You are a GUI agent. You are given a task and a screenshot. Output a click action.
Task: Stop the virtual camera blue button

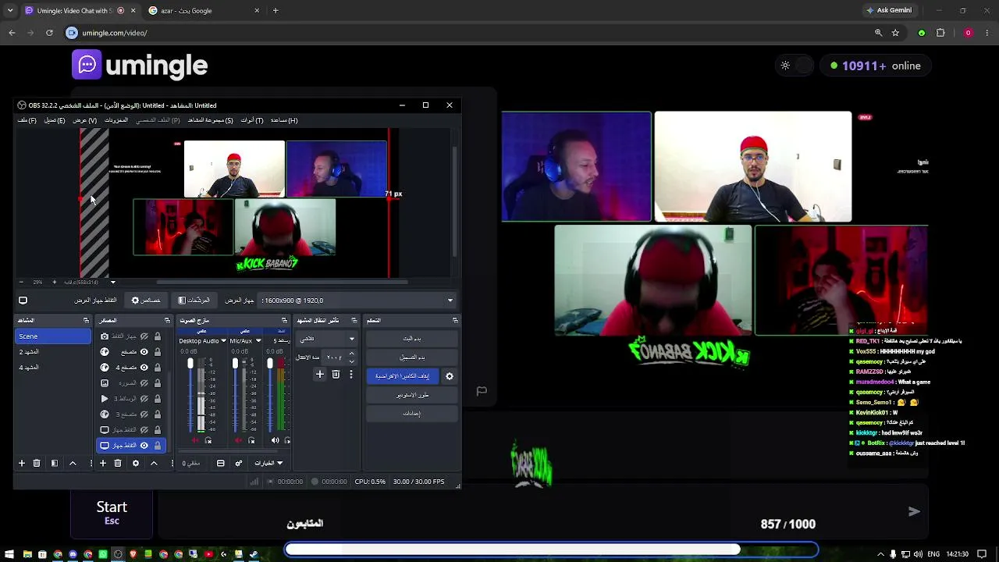click(x=403, y=376)
